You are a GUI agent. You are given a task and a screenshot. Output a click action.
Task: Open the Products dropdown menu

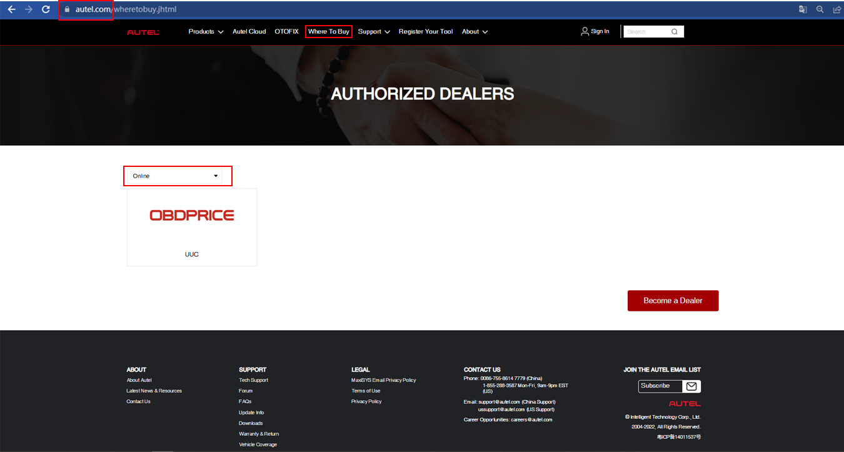click(206, 31)
